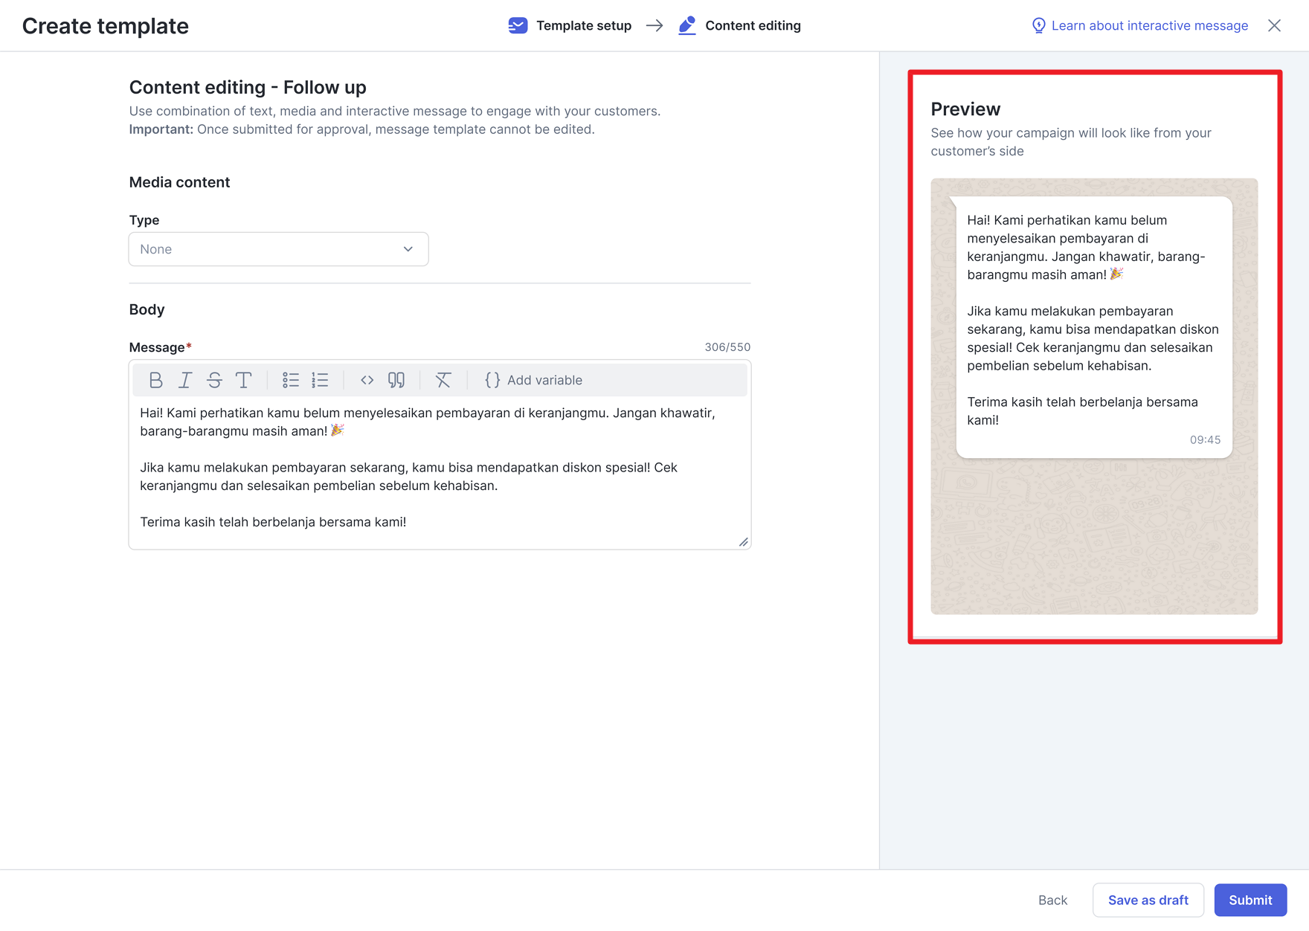This screenshot has width=1309, height=931.
Task: Insert a bulleted list
Action: click(x=291, y=380)
